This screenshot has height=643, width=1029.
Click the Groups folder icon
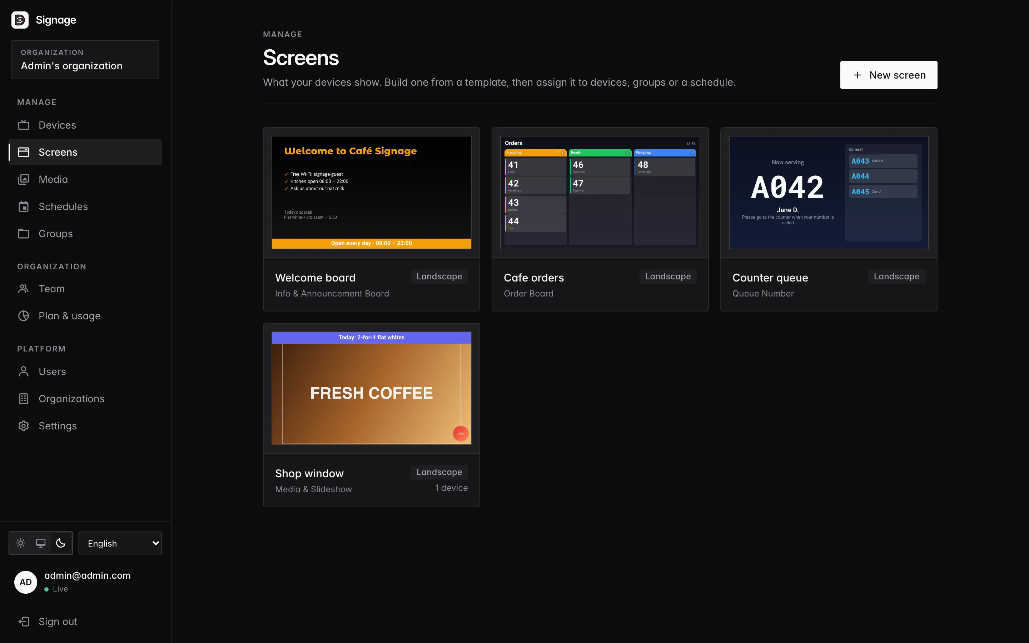[x=24, y=234]
